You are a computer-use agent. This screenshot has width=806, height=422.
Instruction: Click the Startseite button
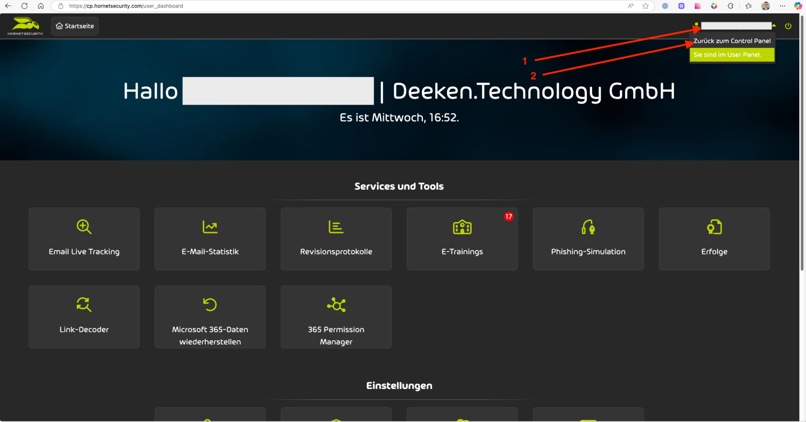[75, 26]
